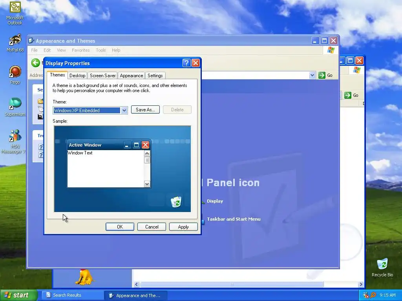
Task: Click the yellow search dog character
Action: (x=85, y=277)
